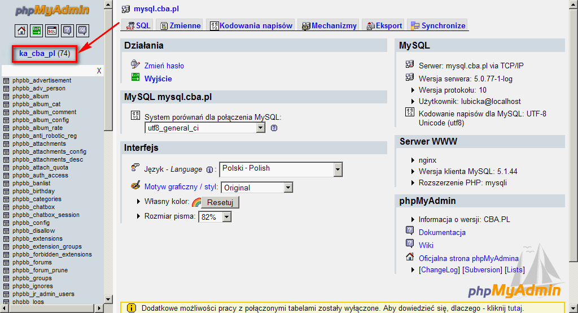Click the table icon beside phpbb_config
578x313 pixels.
(6, 223)
